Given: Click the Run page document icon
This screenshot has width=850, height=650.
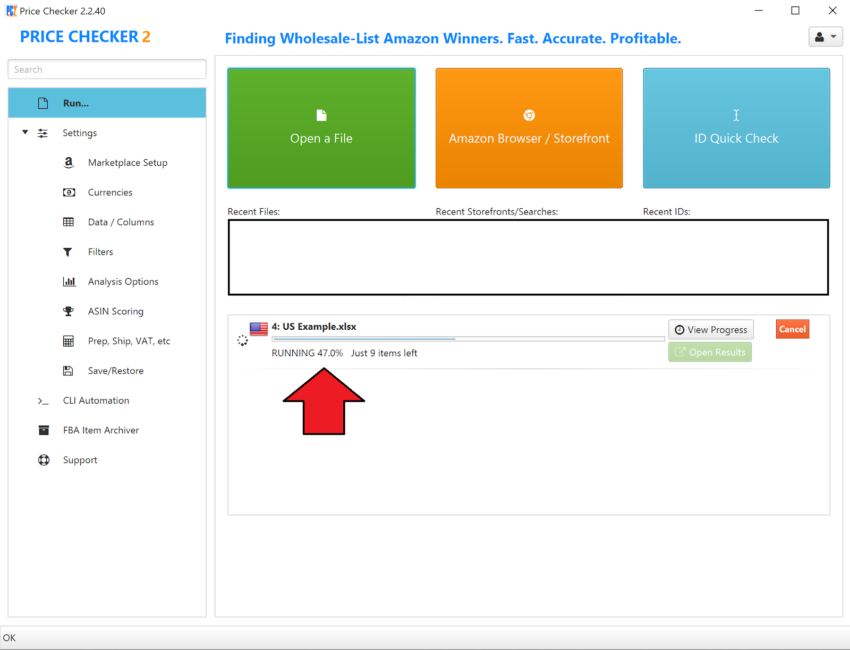Looking at the screenshot, I should pyautogui.click(x=43, y=103).
